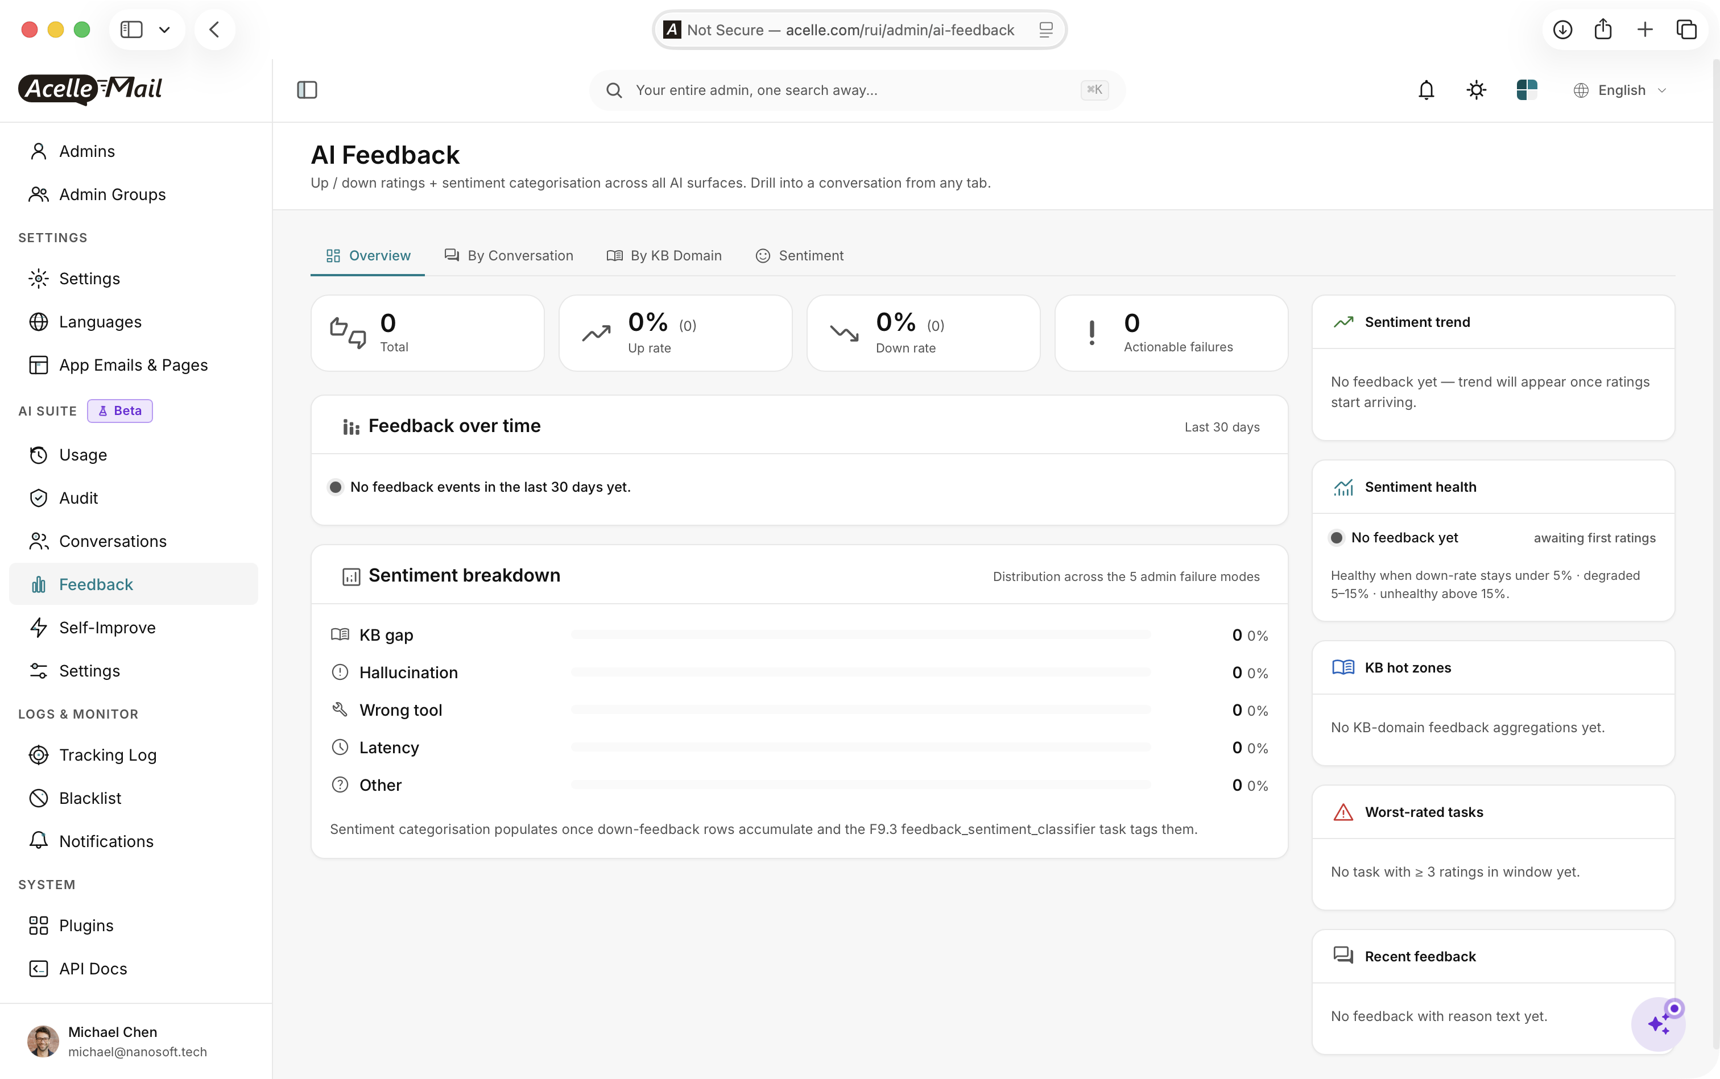Click the Beta badge next to AI Suite

(x=120, y=410)
